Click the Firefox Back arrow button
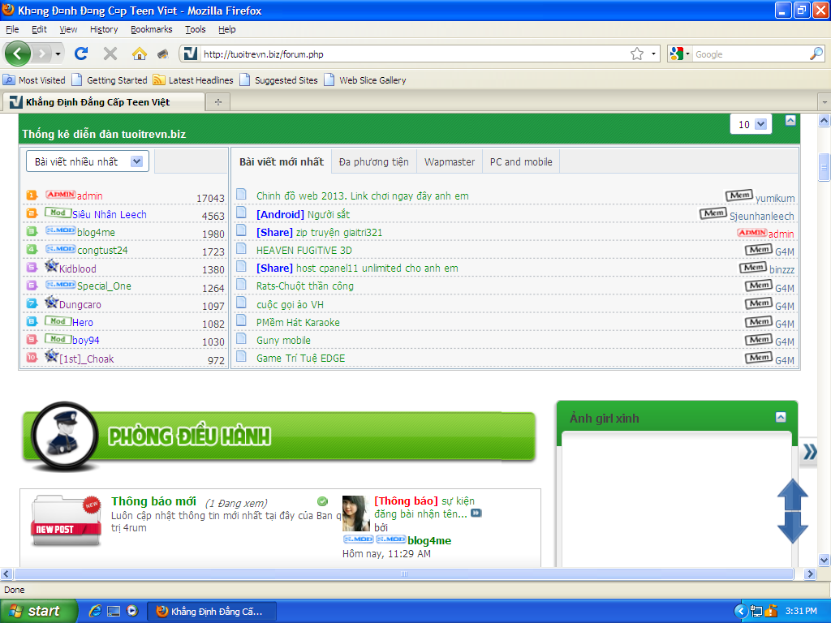Screen dimensions: 831x623 coord(18,54)
